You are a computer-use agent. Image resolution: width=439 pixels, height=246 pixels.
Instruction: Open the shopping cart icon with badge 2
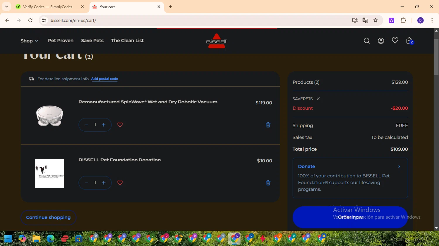[410, 41]
